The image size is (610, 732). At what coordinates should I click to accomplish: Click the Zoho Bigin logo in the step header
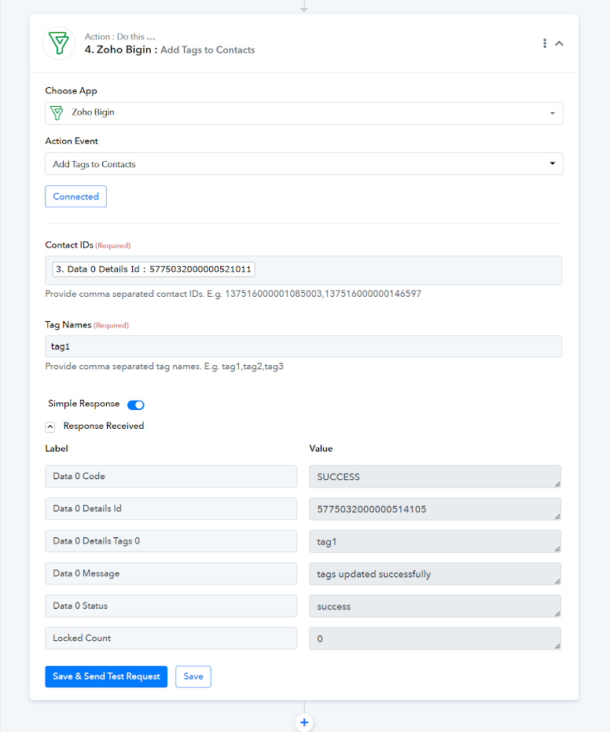(x=59, y=43)
